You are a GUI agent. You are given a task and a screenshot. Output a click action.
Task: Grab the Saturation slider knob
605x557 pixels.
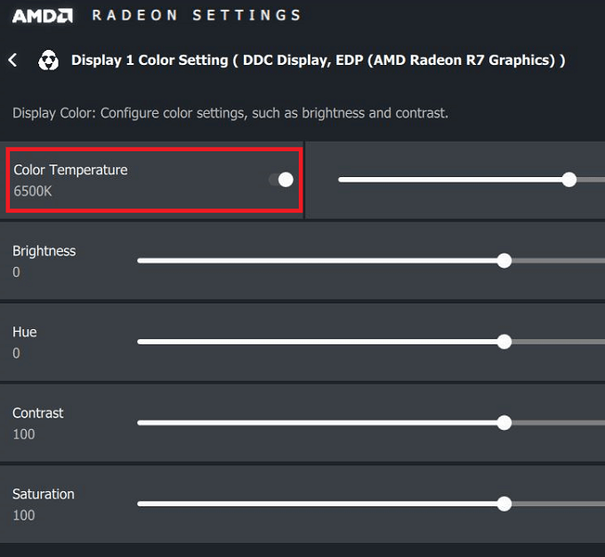point(504,504)
